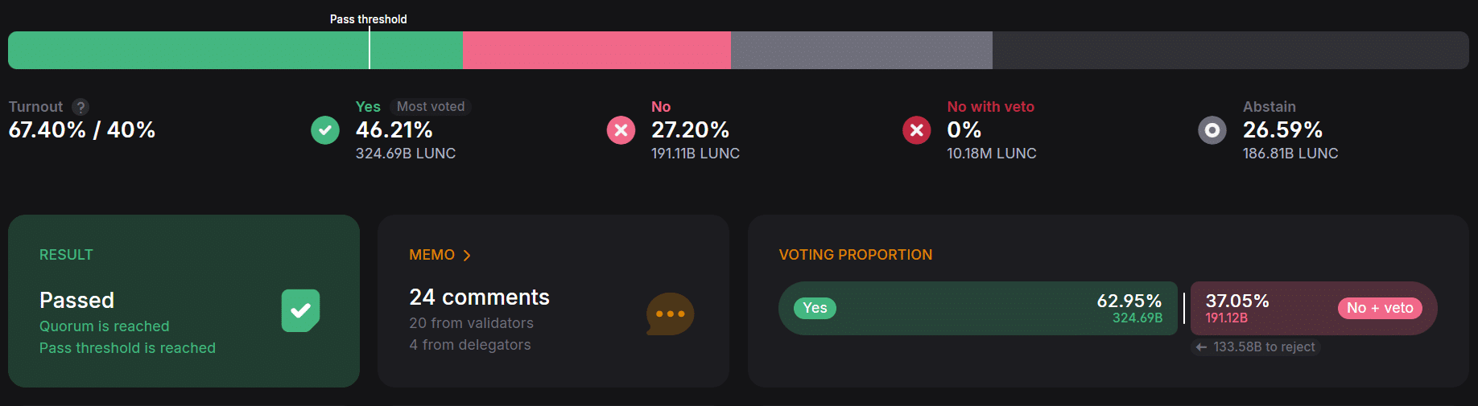
Task: Click the Turnout help question mark icon
Action: (x=81, y=107)
